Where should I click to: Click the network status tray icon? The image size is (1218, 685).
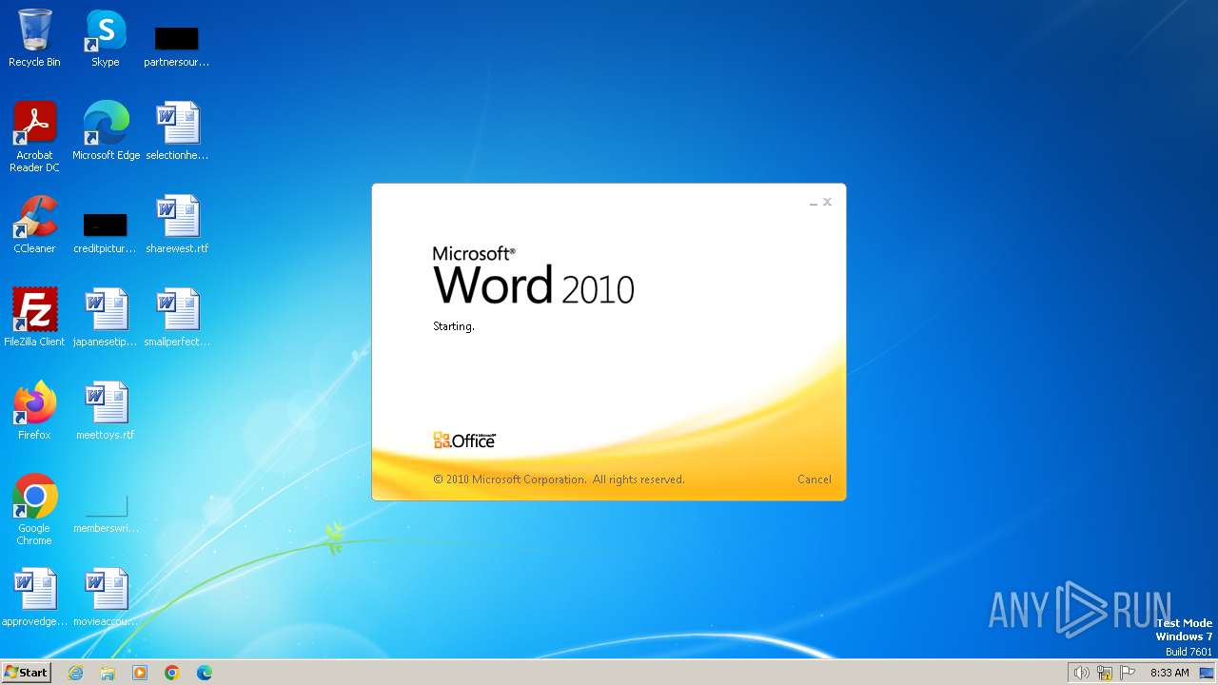(x=1105, y=673)
